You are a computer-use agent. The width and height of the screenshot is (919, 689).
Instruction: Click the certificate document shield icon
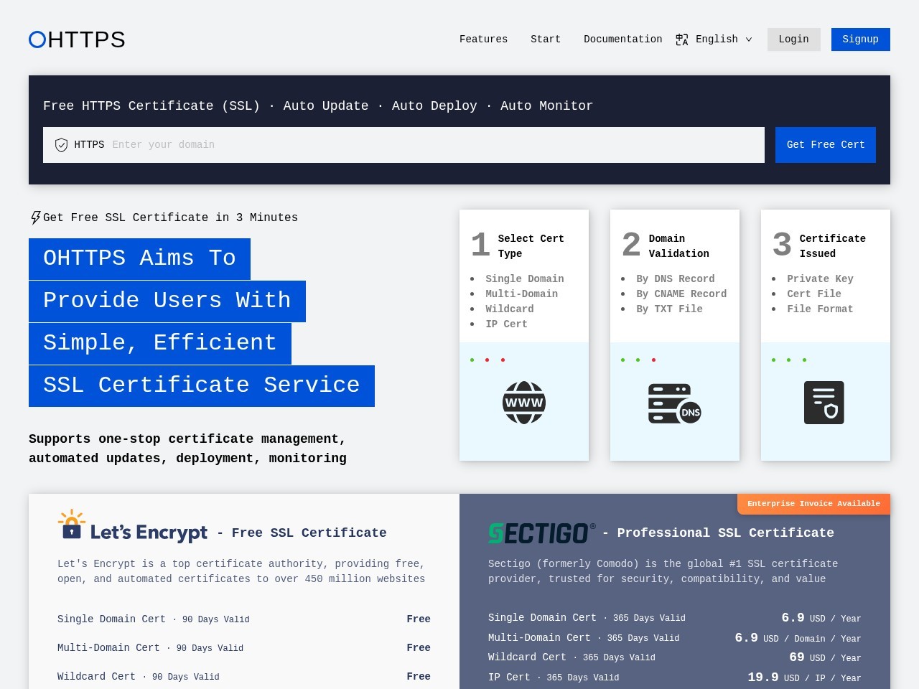click(824, 403)
